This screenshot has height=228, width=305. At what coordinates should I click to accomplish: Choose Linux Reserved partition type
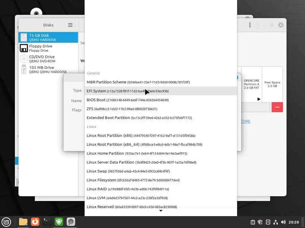click(x=161, y=207)
